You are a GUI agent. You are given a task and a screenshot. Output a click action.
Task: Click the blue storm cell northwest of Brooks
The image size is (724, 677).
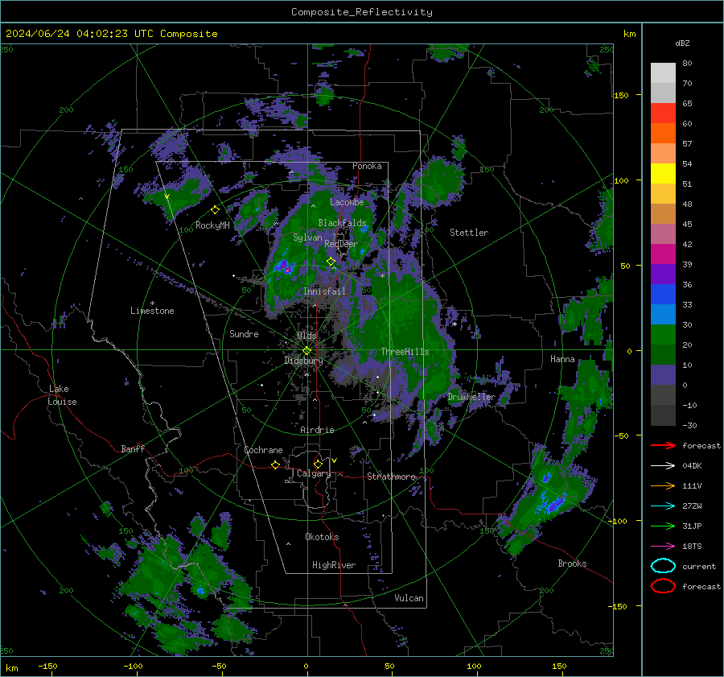[x=553, y=503]
